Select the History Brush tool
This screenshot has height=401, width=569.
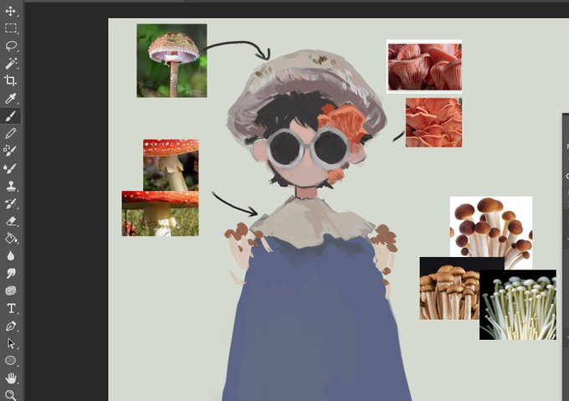point(11,203)
